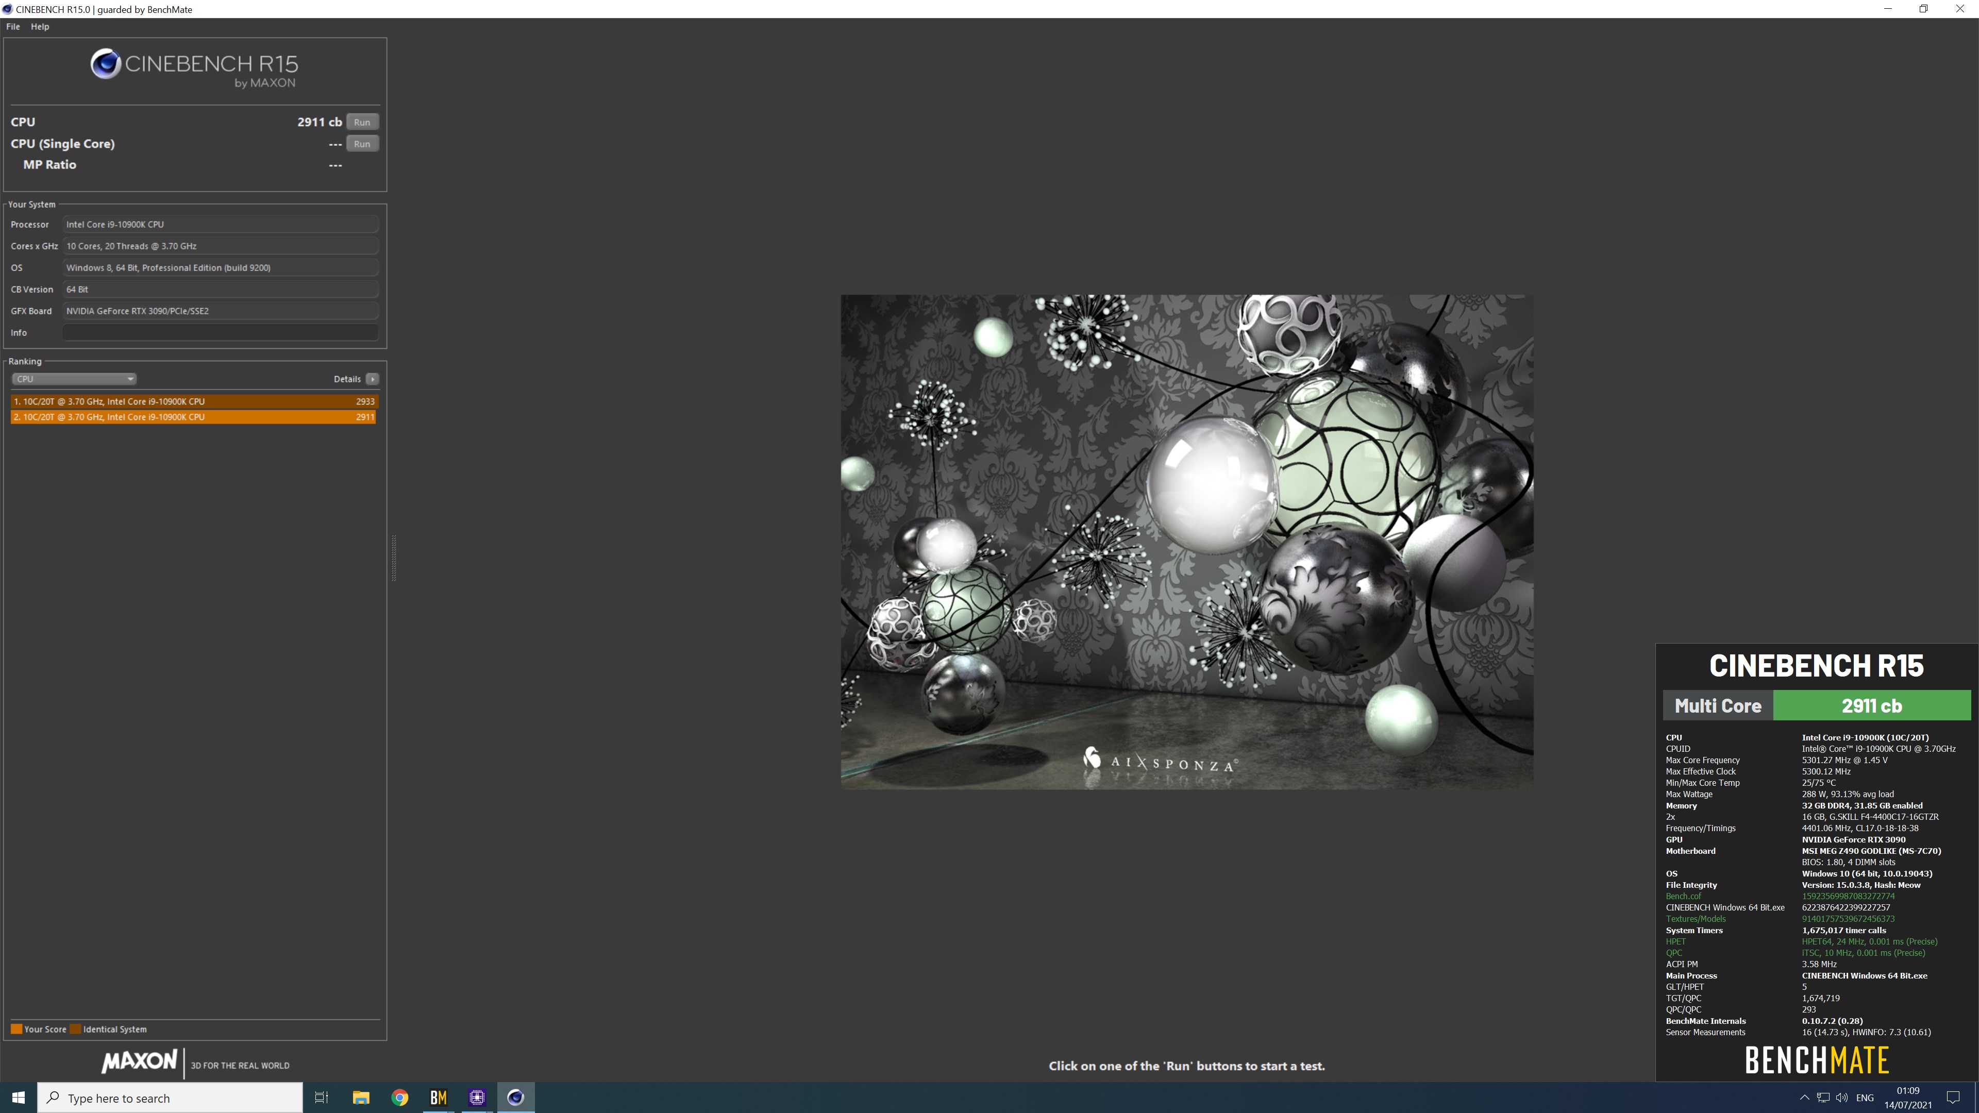Click the Cinebench title bar app icon
1979x1113 pixels.
pos(8,9)
